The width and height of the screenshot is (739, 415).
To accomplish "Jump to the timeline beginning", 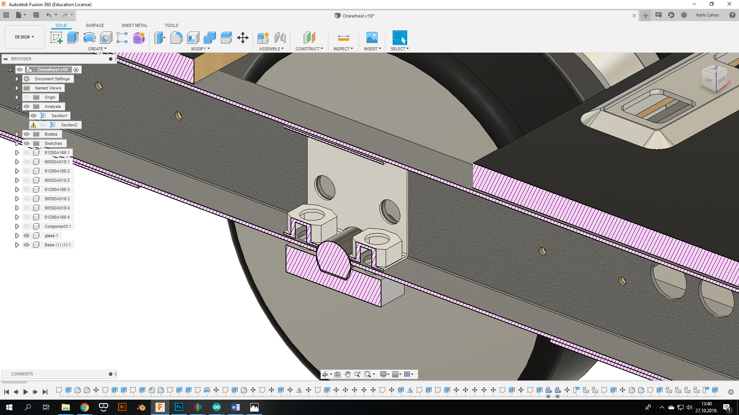I will [x=7, y=392].
